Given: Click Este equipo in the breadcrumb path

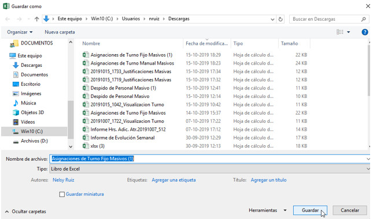Looking at the screenshot, I should (70, 18).
